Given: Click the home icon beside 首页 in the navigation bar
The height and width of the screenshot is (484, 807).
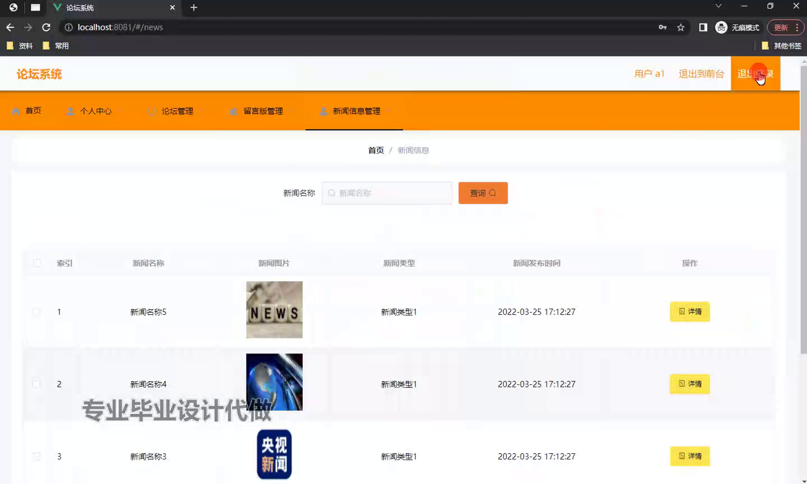Looking at the screenshot, I should 16,111.
